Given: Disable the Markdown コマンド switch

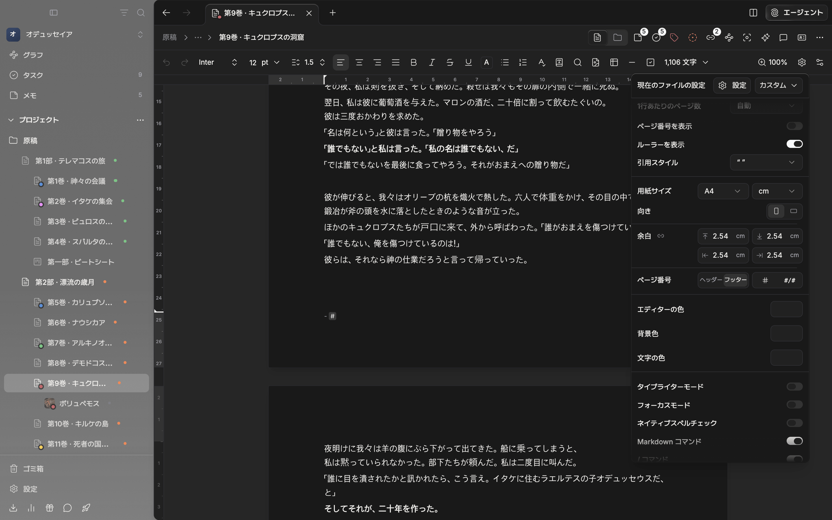Looking at the screenshot, I should pyautogui.click(x=794, y=441).
